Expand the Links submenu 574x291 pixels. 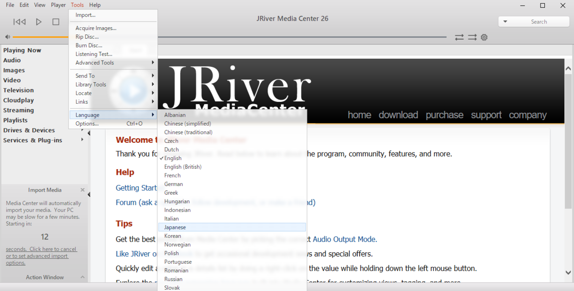coord(113,102)
